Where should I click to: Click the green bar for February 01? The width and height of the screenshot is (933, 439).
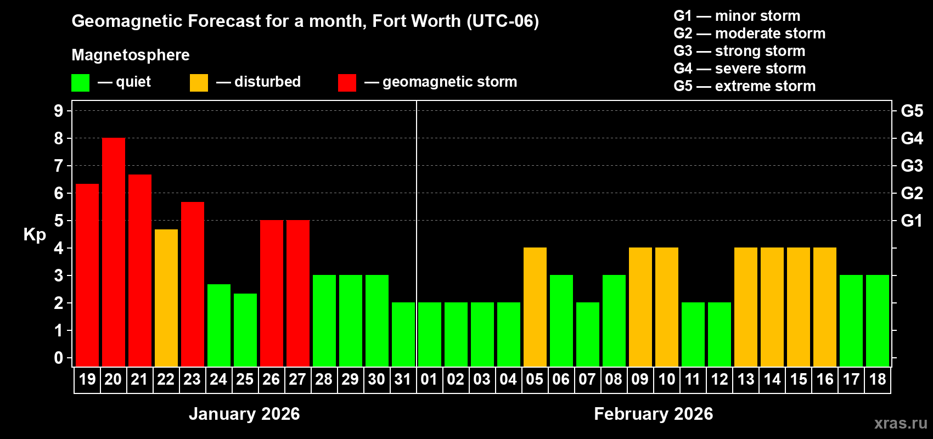[430, 334]
